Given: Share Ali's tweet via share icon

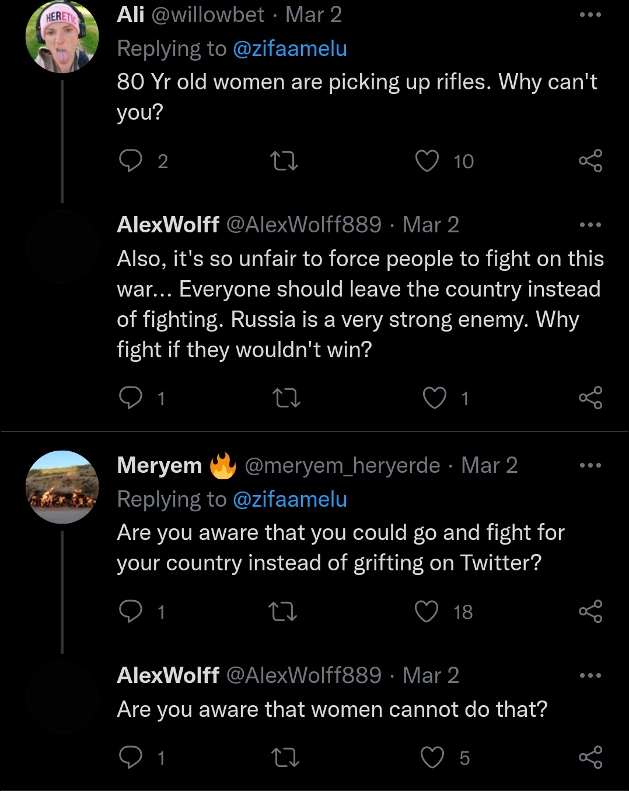Looking at the screenshot, I should pyautogui.click(x=590, y=161).
